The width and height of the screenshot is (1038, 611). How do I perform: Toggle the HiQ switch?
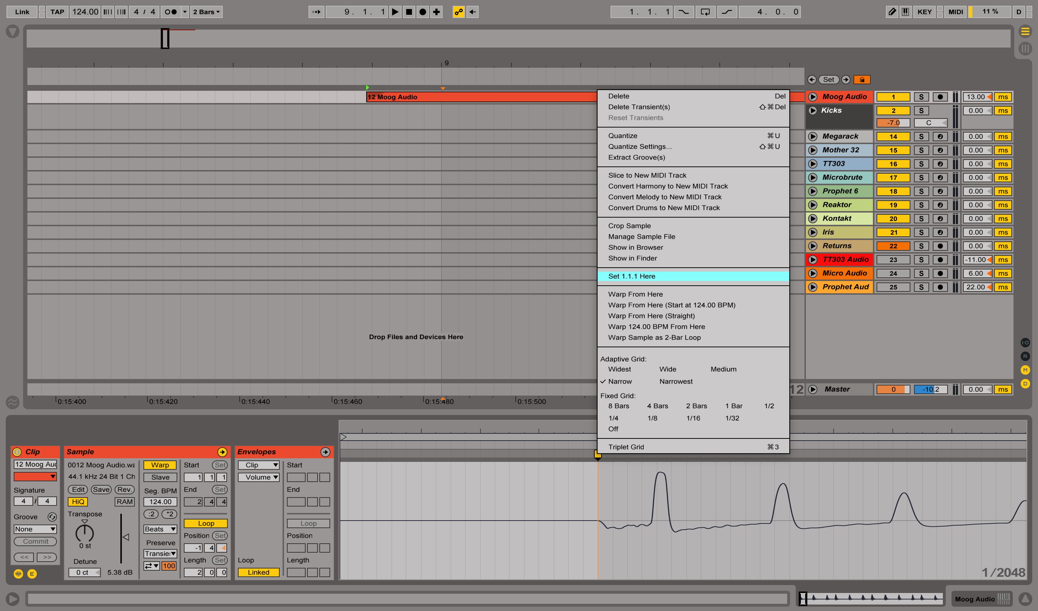[78, 501]
